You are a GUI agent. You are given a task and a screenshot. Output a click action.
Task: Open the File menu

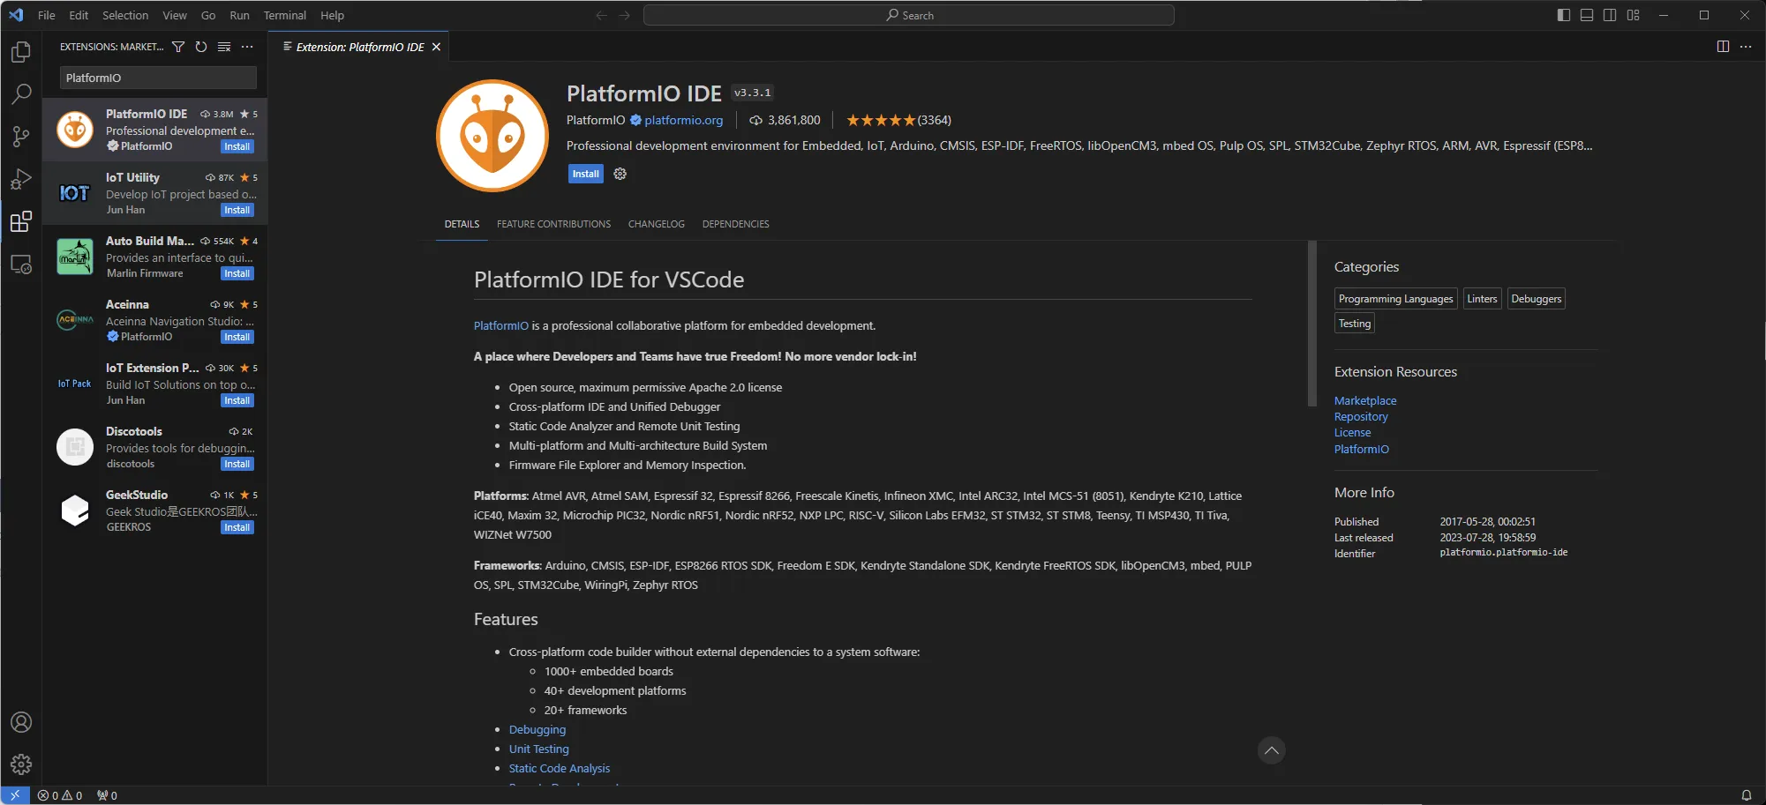[47, 15]
